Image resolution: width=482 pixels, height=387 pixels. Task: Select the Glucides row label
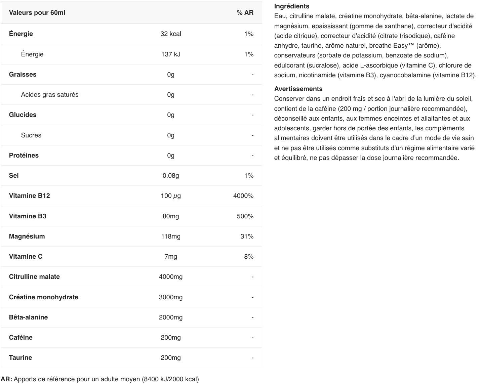23,115
